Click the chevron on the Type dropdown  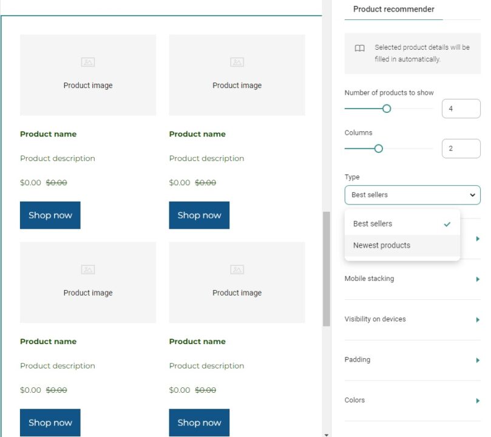472,195
